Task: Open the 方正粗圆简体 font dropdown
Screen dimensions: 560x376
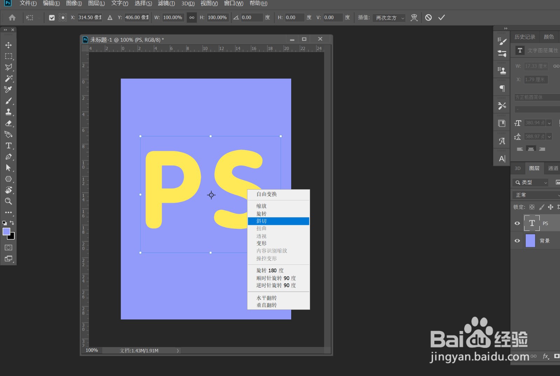Action: click(537, 97)
